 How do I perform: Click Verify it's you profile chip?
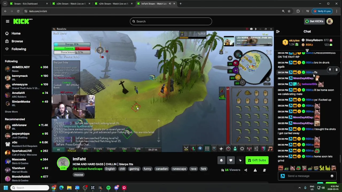click(322, 11)
